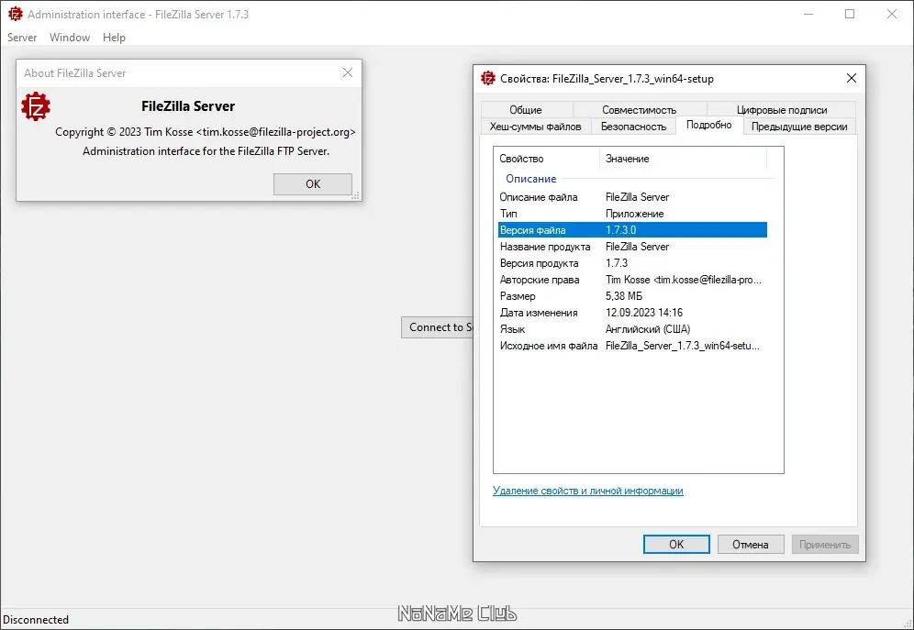
Task: Open the Window menu
Action: click(x=70, y=38)
